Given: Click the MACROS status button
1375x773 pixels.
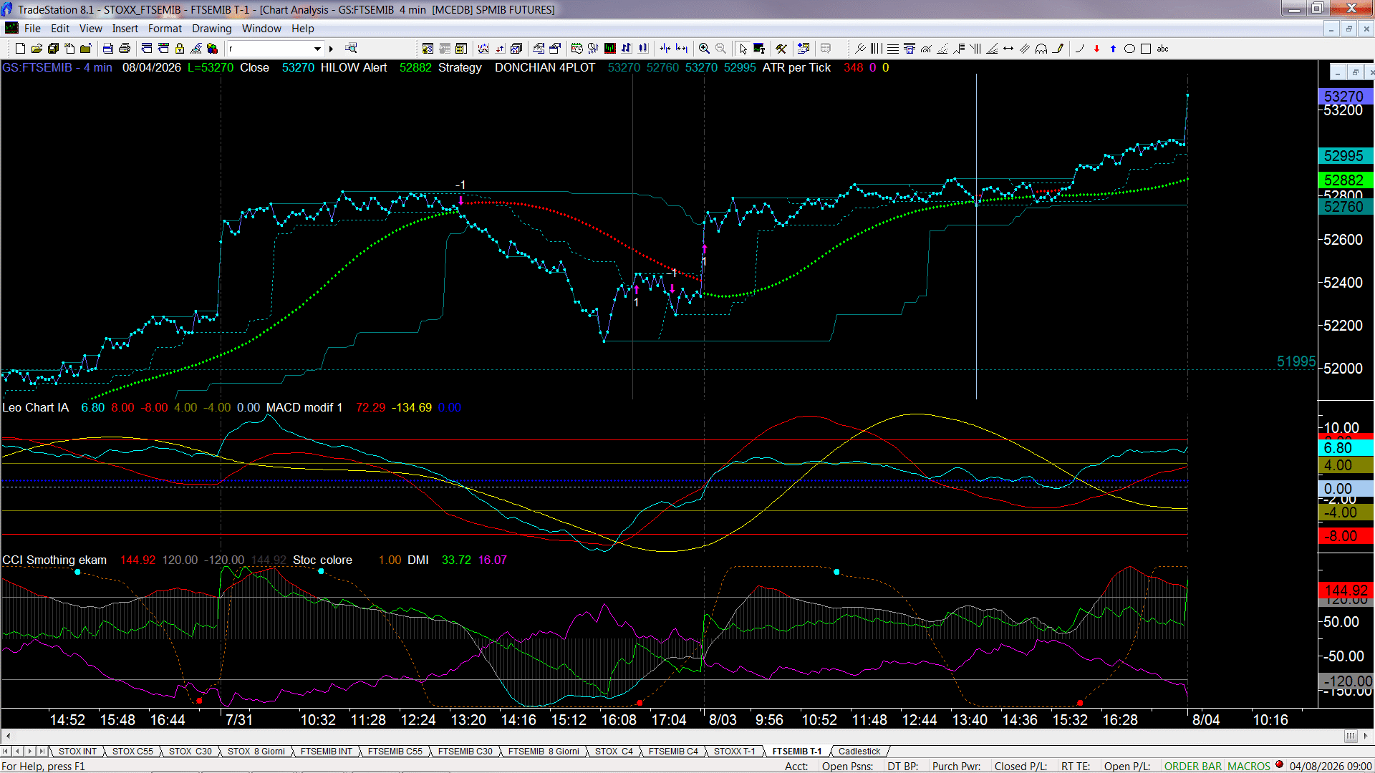Looking at the screenshot, I should [1249, 767].
